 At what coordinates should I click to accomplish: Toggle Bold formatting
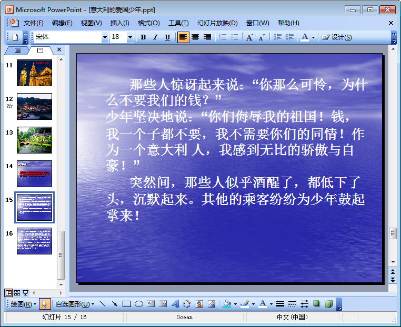(143, 37)
